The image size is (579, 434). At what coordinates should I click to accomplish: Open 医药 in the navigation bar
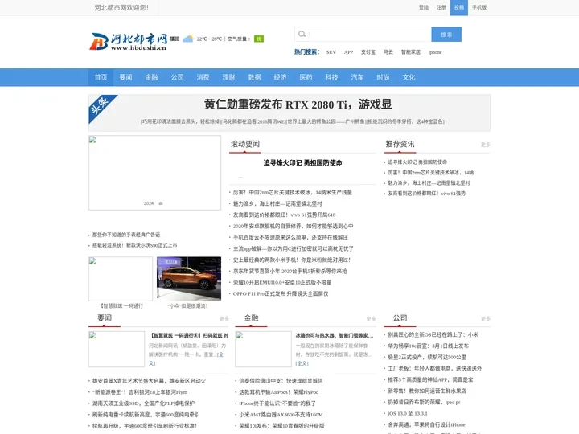pyautogui.click(x=306, y=77)
